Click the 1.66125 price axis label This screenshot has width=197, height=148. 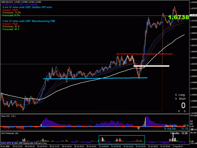[x=194, y=45]
